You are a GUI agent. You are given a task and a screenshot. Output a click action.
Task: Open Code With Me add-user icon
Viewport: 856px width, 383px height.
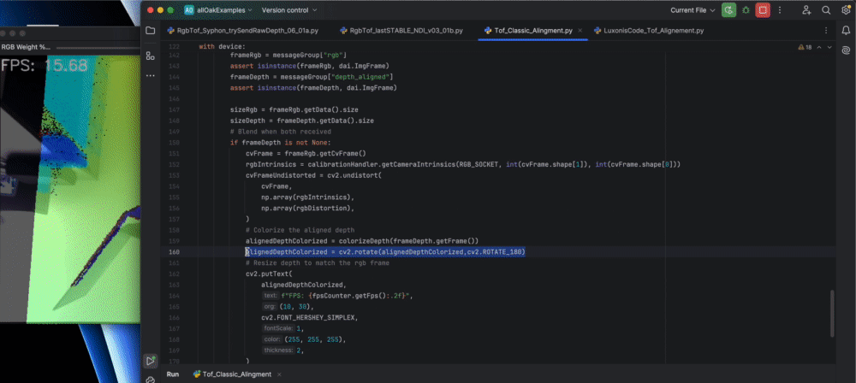(x=806, y=9)
